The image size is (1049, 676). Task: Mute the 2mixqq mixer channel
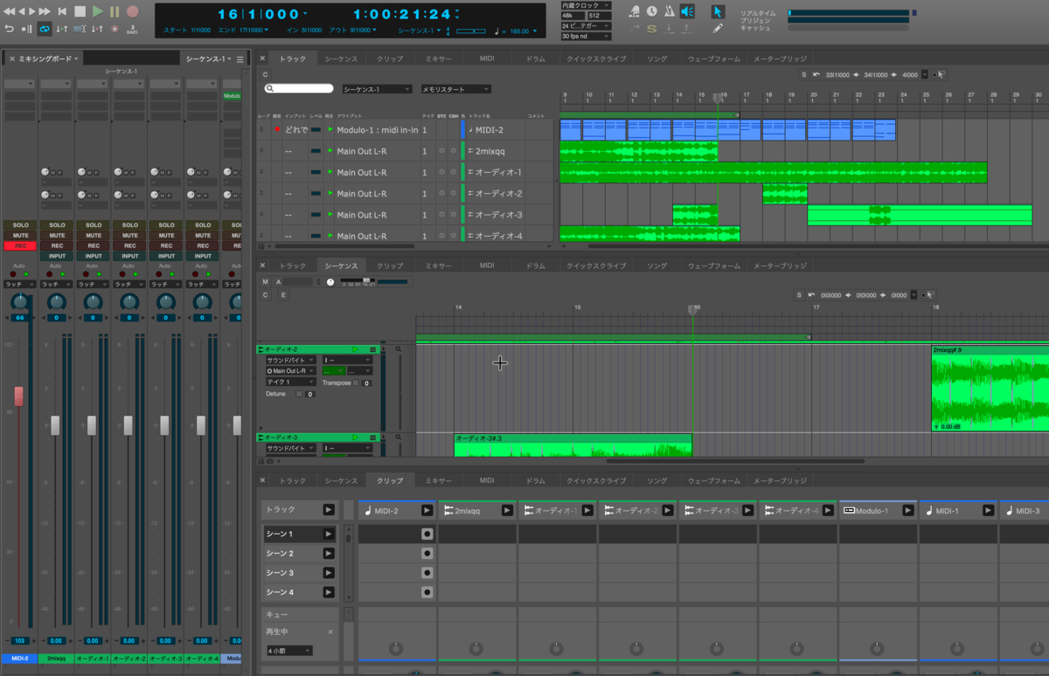(x=57, y=236)
